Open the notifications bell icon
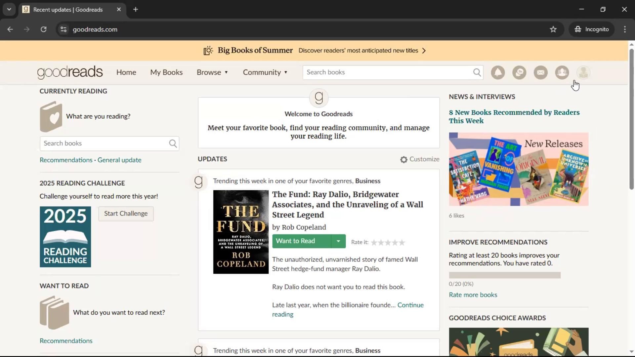 pos(498,72)
